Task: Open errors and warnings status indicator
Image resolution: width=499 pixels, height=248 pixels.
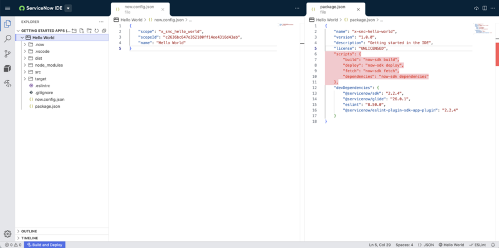Action: click(13, 245)
